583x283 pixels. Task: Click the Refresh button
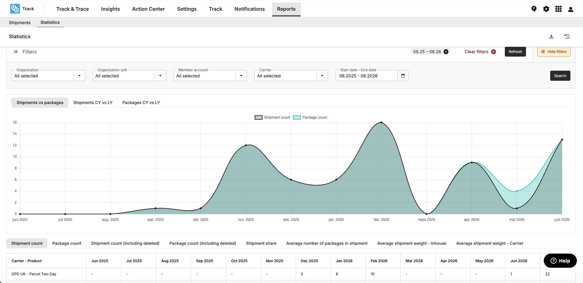click(515, 52)
